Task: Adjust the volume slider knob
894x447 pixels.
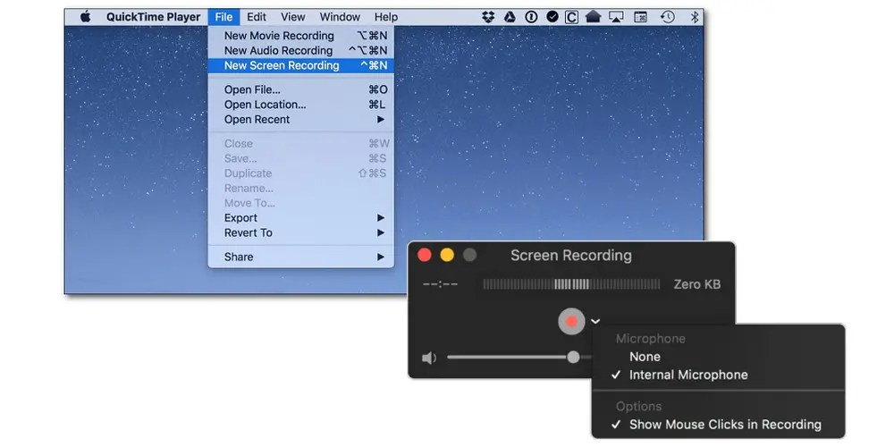Action: click(573, 358)
